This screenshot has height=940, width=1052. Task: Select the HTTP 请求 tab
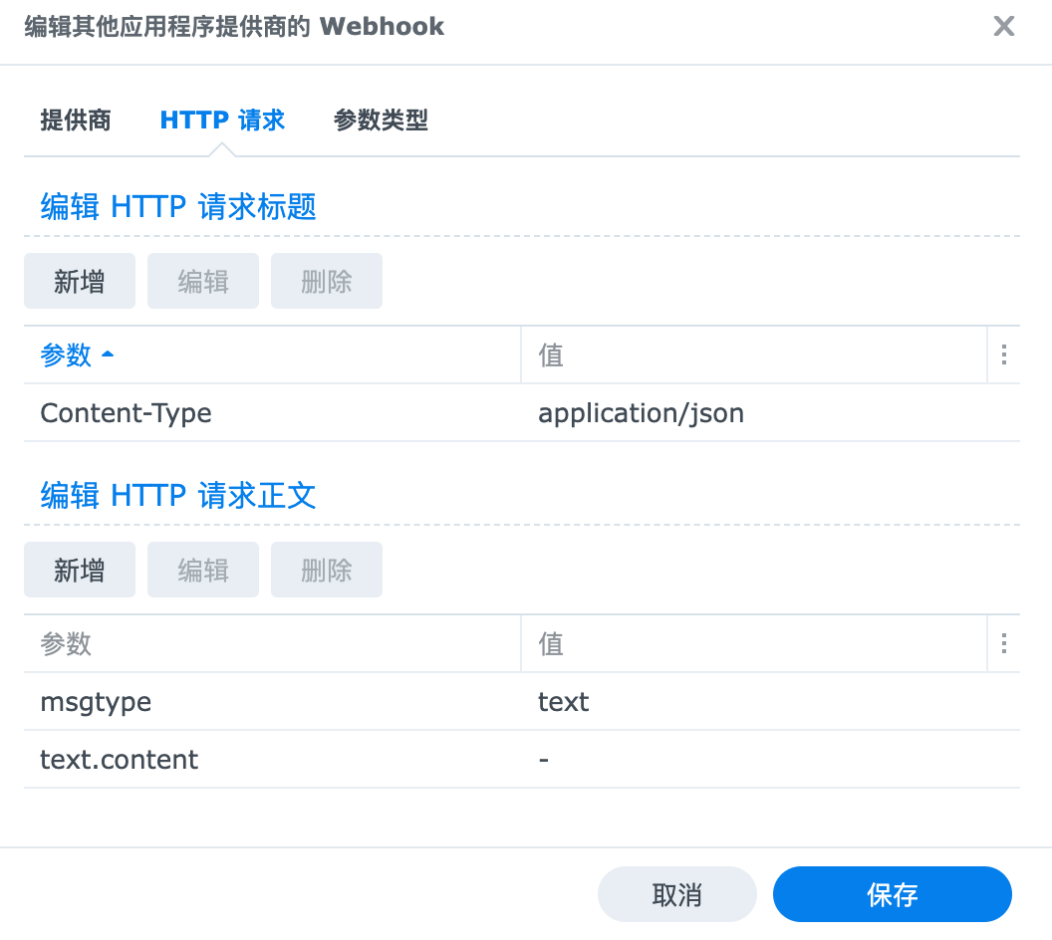point(222,120)
